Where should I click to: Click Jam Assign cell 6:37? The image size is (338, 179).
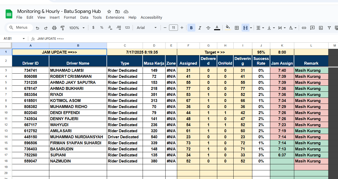[282, 155]
